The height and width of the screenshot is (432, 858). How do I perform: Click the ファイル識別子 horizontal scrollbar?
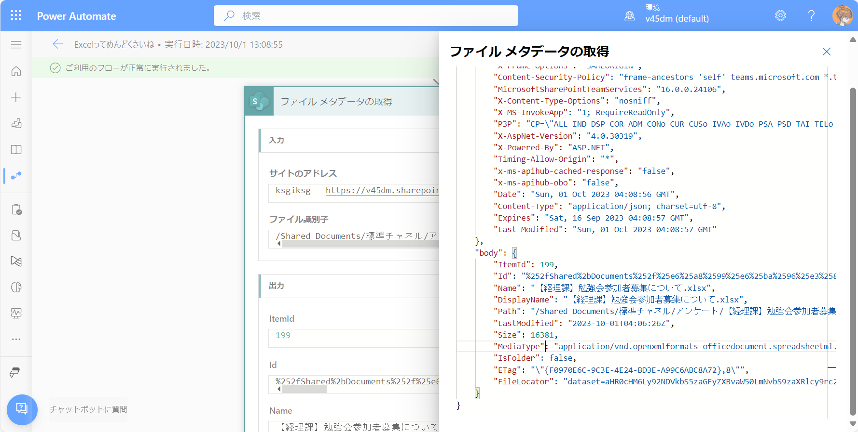(x=360, y=244)
